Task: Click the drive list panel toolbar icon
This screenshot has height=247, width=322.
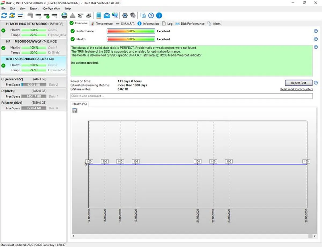Action: click(20, 15)
